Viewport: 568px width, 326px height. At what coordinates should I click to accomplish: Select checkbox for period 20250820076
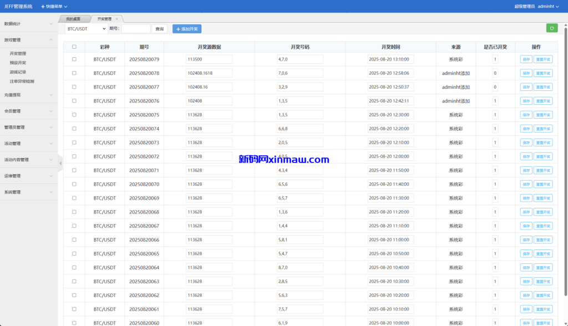click(x=74, y=101)
